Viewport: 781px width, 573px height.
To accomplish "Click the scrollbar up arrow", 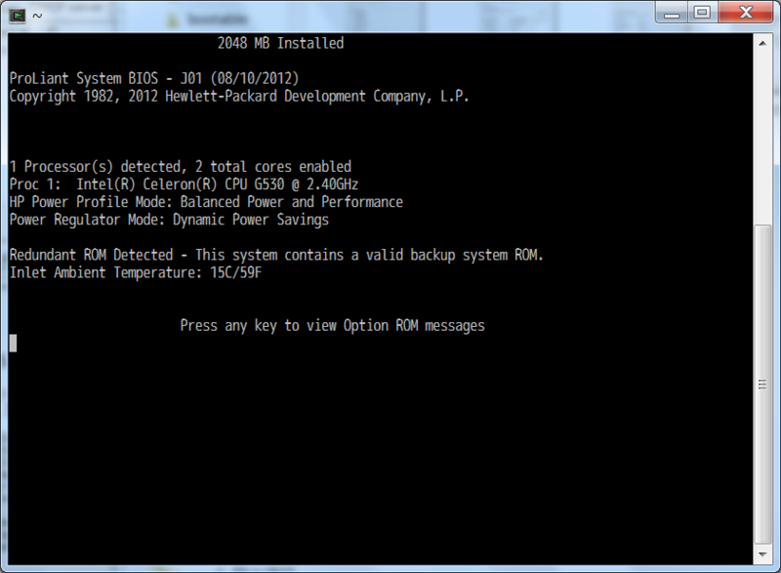I will [762, 43].
